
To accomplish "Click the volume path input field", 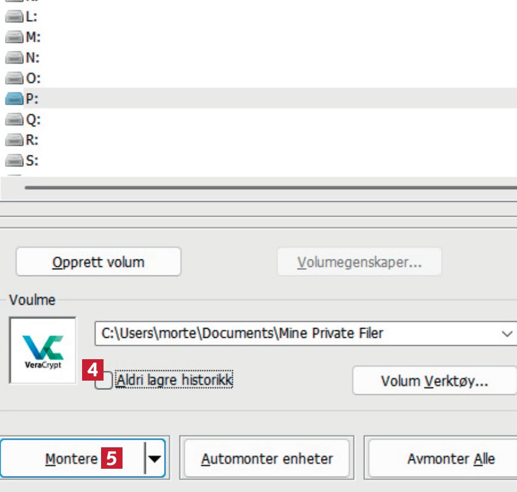I will [x=296, y=334].
